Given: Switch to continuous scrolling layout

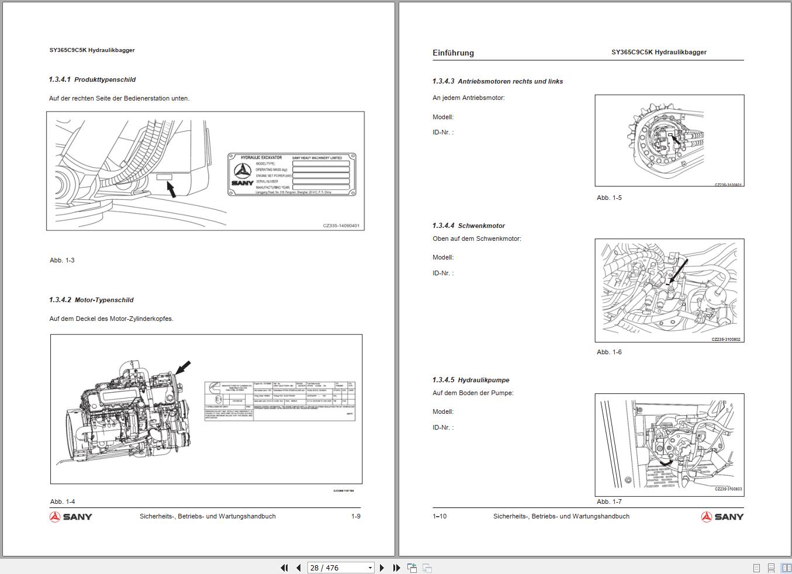Looking at the screenshot, I should point(772,568).
